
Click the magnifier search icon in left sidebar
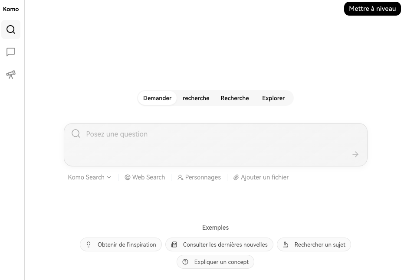click(11, 29)
